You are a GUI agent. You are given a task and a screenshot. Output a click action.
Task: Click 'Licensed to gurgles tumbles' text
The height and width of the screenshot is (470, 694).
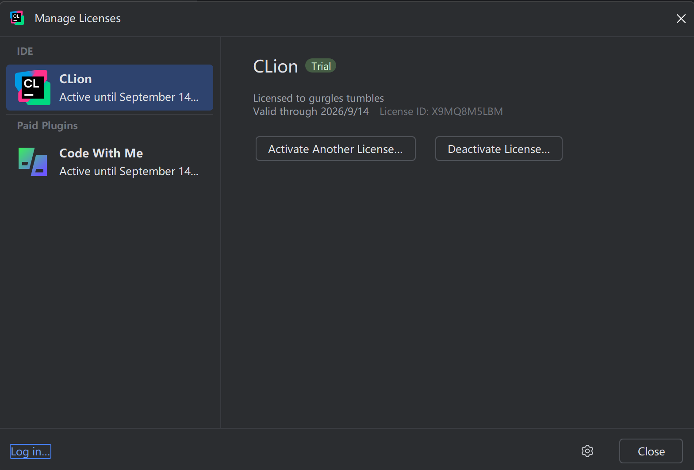[318, 98]
